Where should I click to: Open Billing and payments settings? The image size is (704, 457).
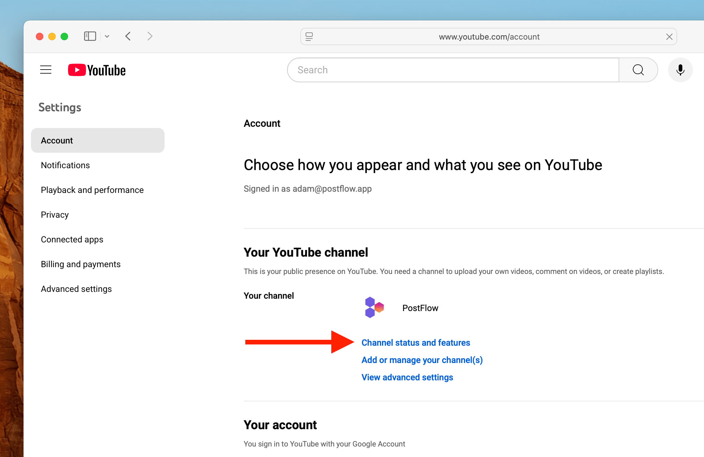[x=81, y=264]
